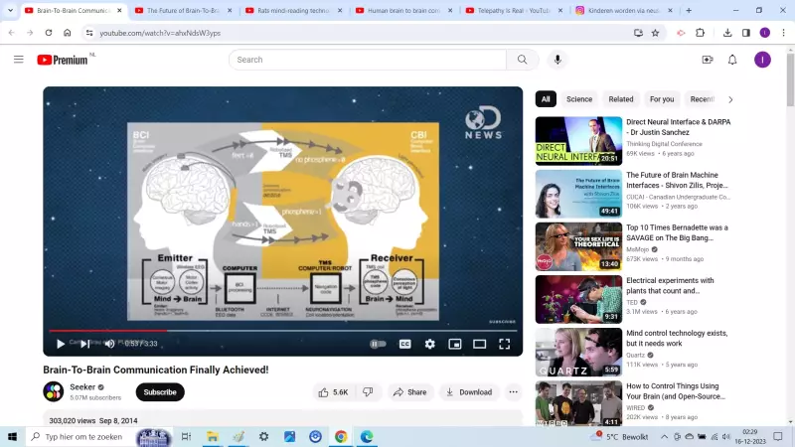The image size is (795, 447).
Task: Open the YouTube guide hamburger menu
Action: point(19,60)
